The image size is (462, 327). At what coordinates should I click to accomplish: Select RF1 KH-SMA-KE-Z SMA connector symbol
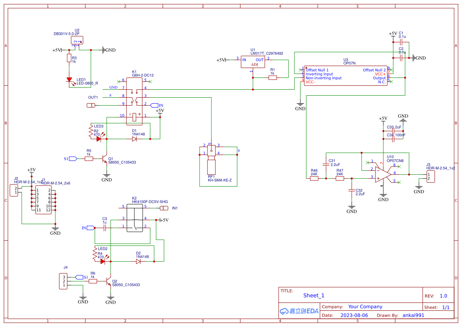pyautogui.click(x=211, y=159)
